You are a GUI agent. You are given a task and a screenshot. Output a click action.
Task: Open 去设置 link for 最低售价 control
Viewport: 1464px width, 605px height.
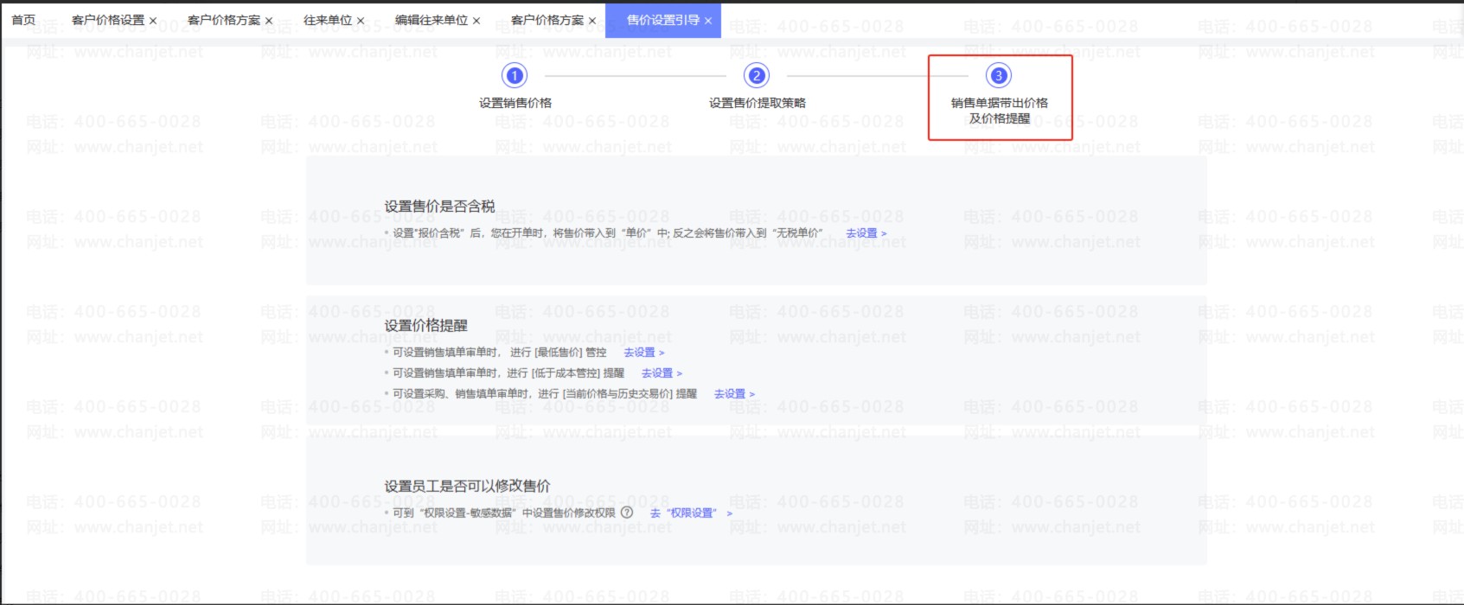pos(643,353)
